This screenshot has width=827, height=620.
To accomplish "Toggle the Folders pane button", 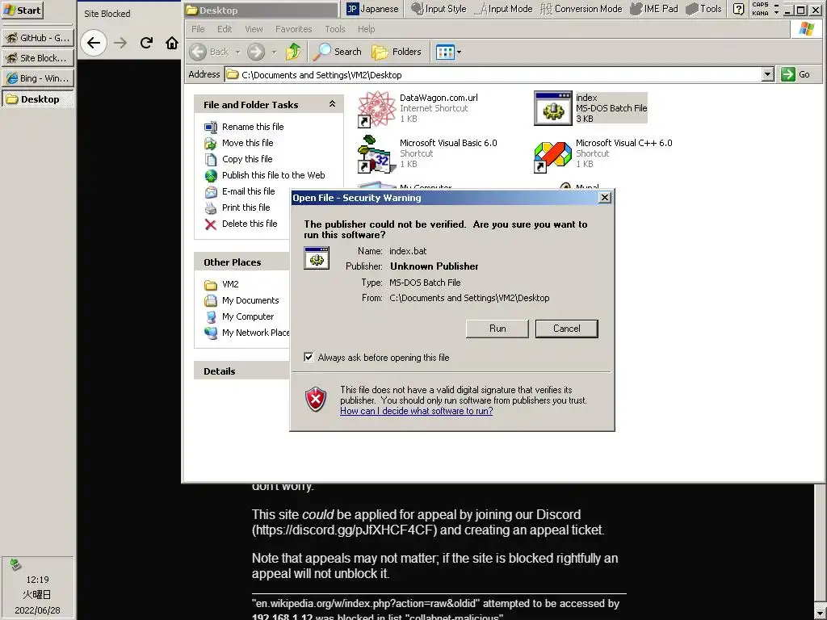I will tap(396, 52).
